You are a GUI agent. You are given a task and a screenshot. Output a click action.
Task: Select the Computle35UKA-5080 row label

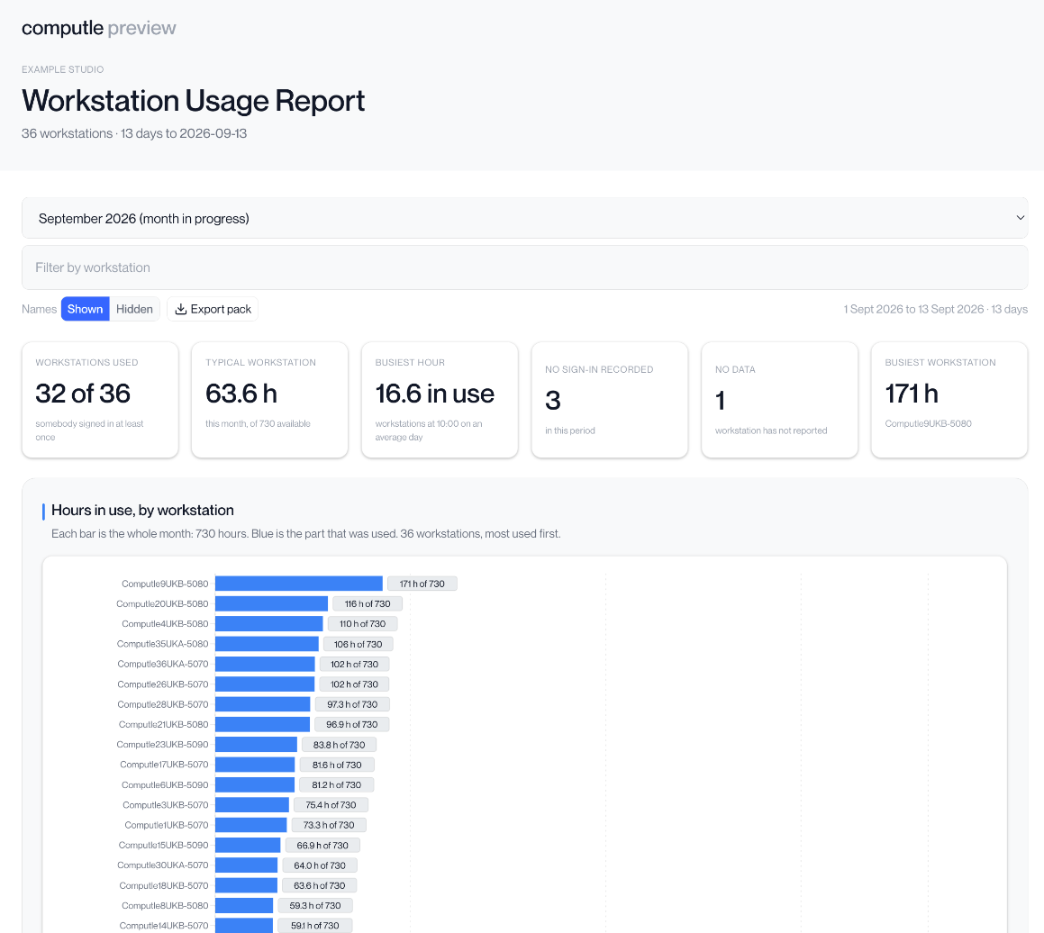162,644
